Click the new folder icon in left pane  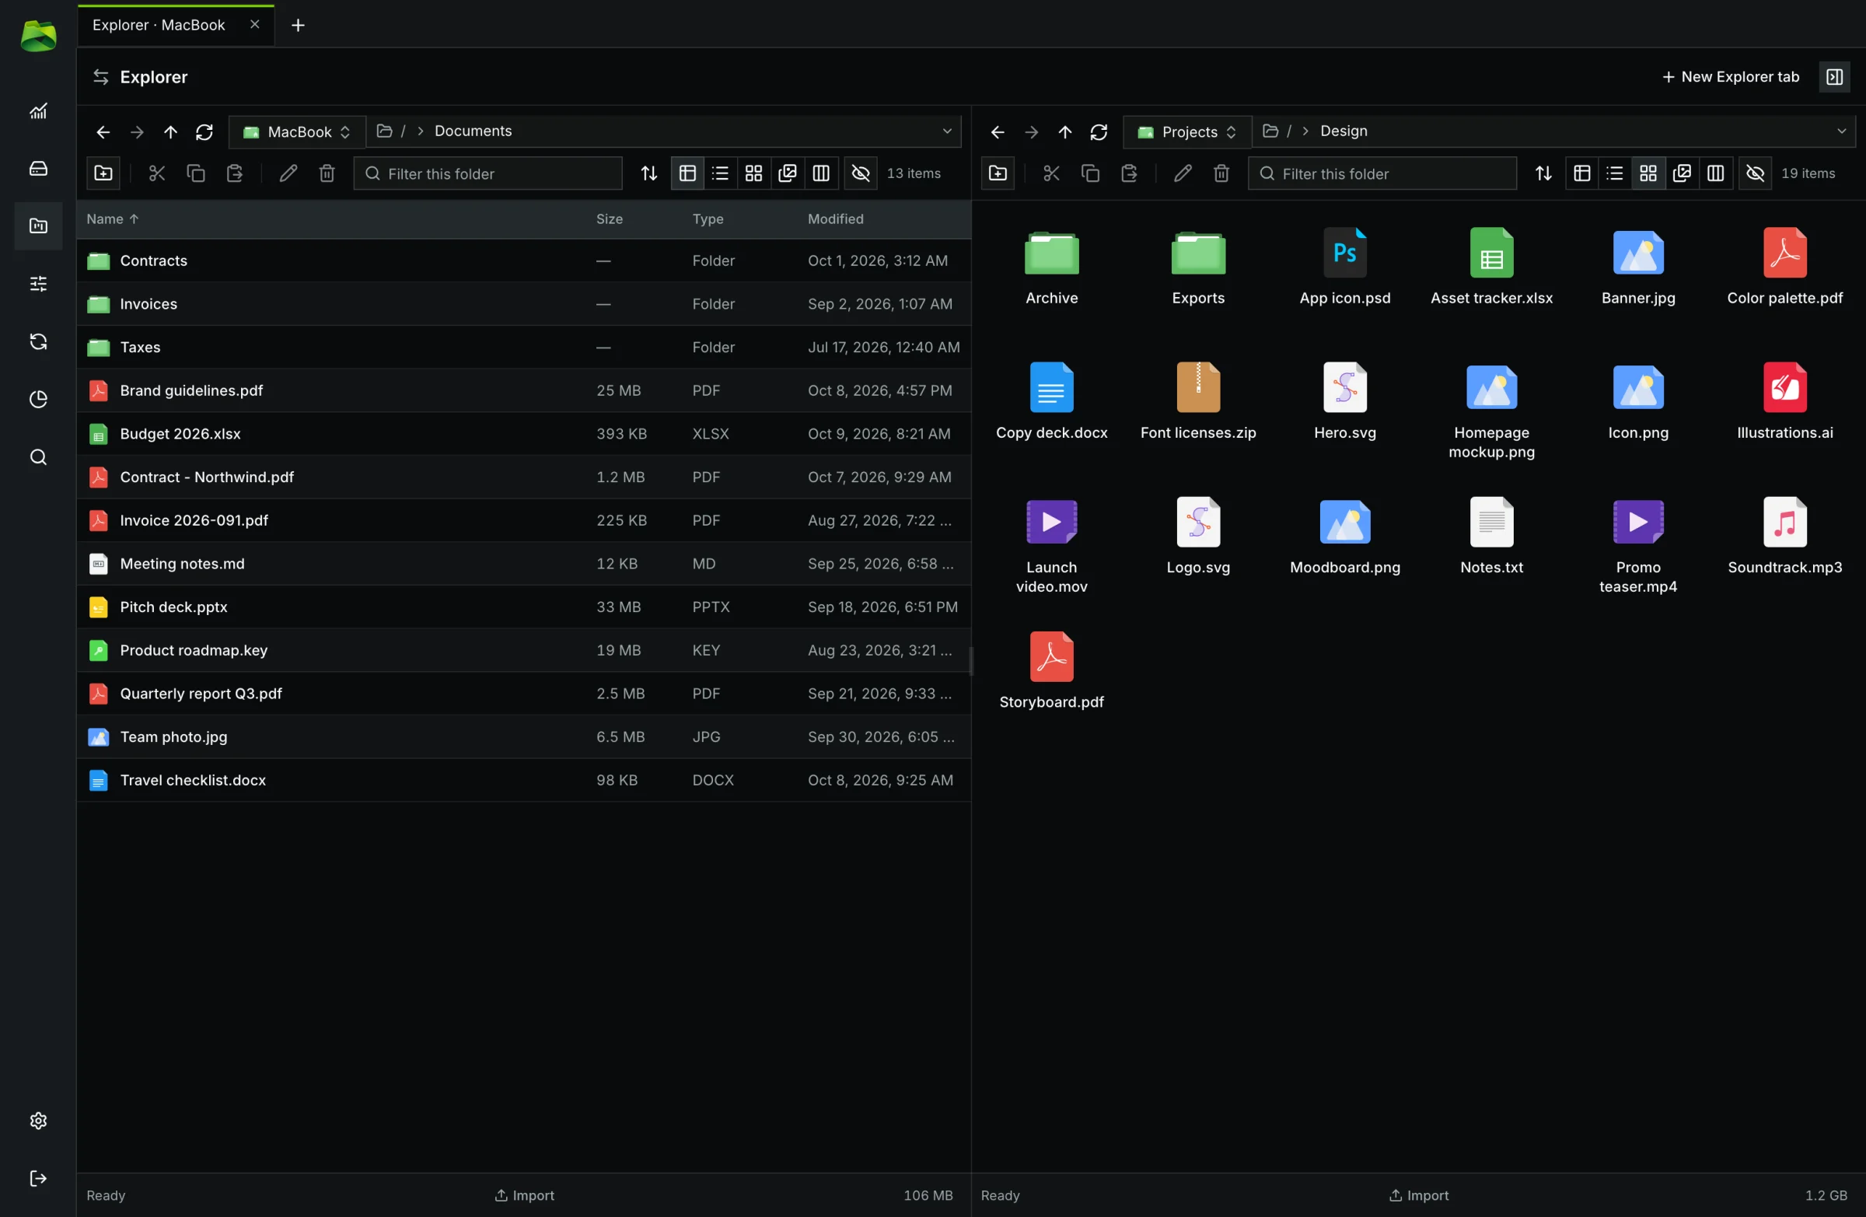tap(103, 173)
